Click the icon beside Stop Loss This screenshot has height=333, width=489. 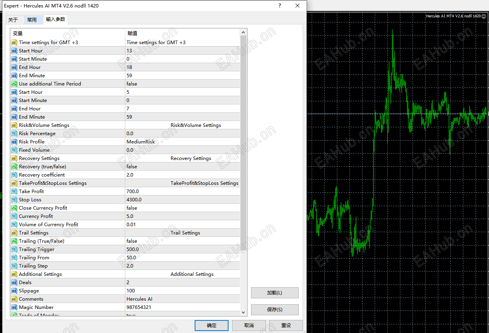(14, 200)
